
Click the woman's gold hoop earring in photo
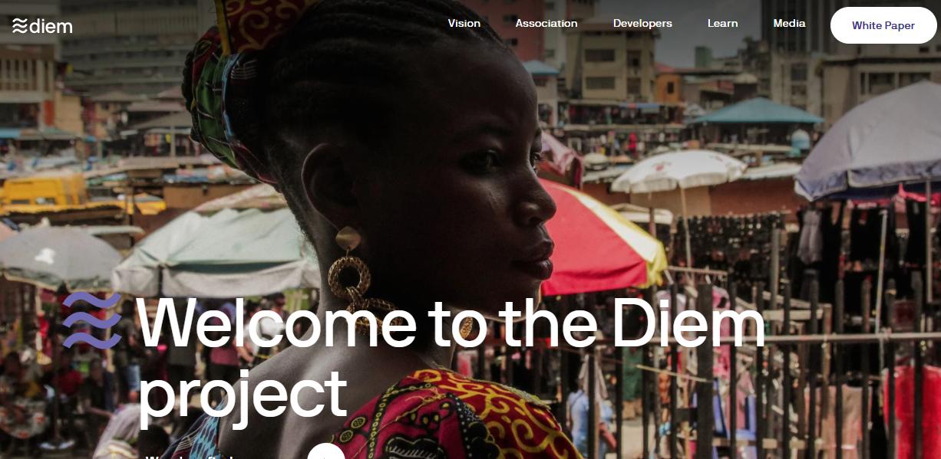pyautogui.click(x=349, y=277)
